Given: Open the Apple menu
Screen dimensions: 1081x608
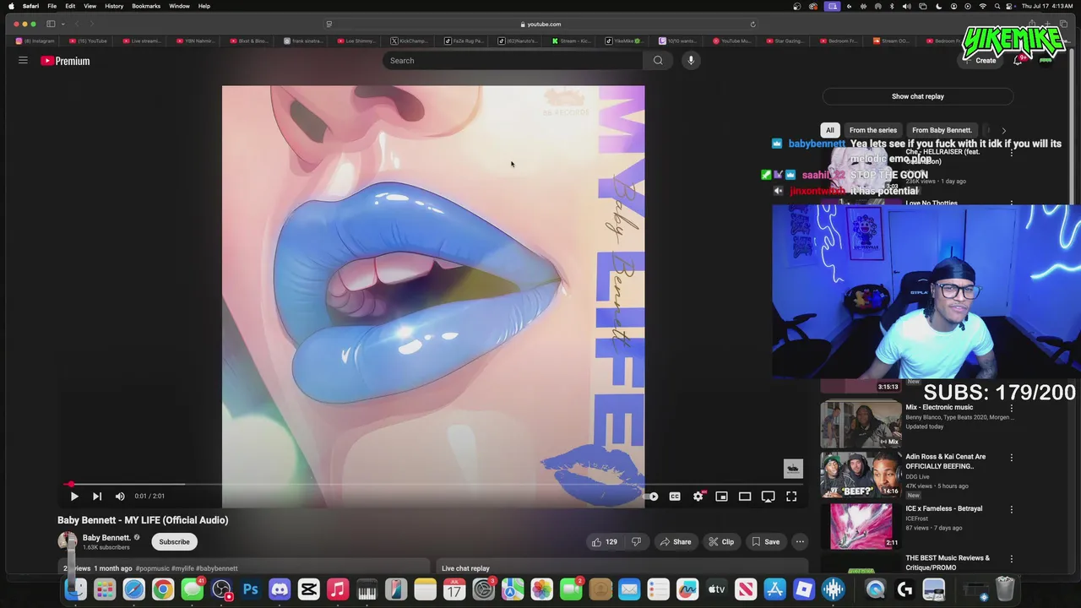Looking at the screenshot, I should click(11, 6).
